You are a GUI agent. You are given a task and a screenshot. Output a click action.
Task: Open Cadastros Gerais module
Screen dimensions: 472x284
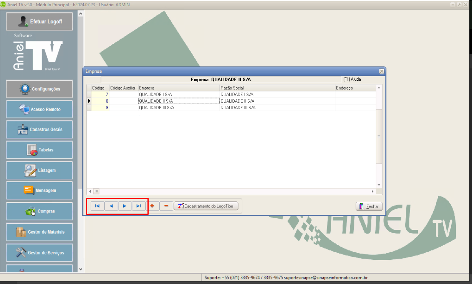click(x=40, y=130)
